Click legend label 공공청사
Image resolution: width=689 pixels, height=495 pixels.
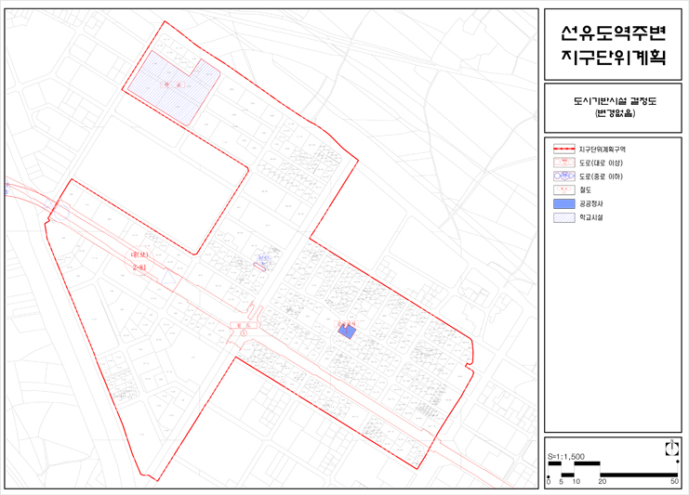coord(591,203)
